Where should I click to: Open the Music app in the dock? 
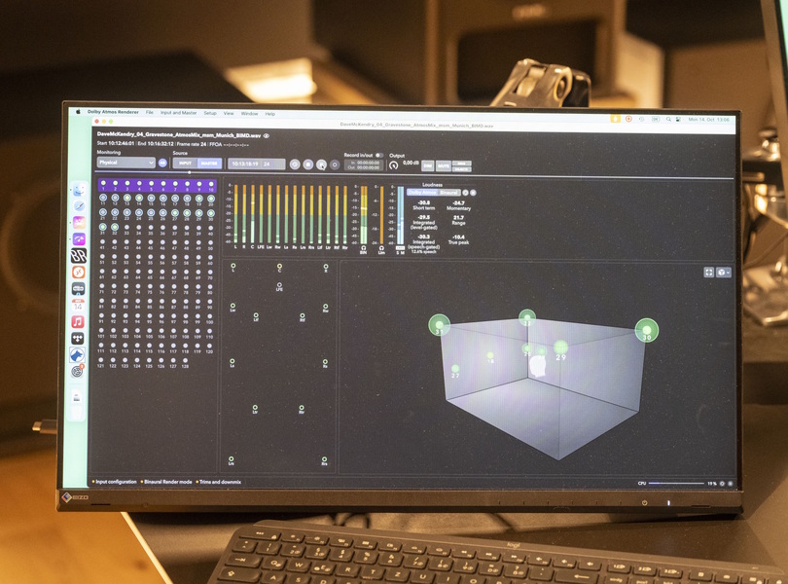coord(78,322)
